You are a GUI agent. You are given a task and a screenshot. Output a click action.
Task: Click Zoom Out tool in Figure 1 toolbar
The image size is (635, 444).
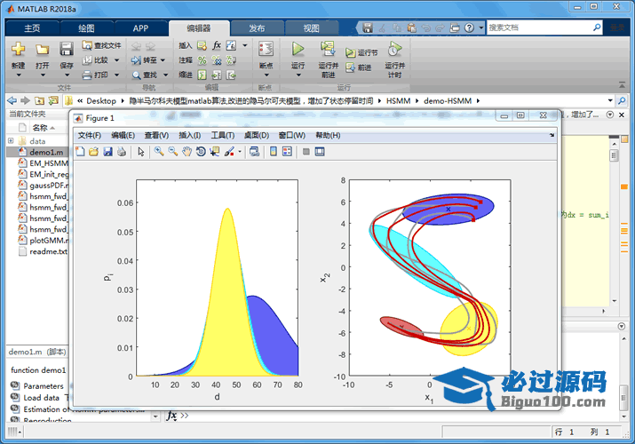(173, 151)
